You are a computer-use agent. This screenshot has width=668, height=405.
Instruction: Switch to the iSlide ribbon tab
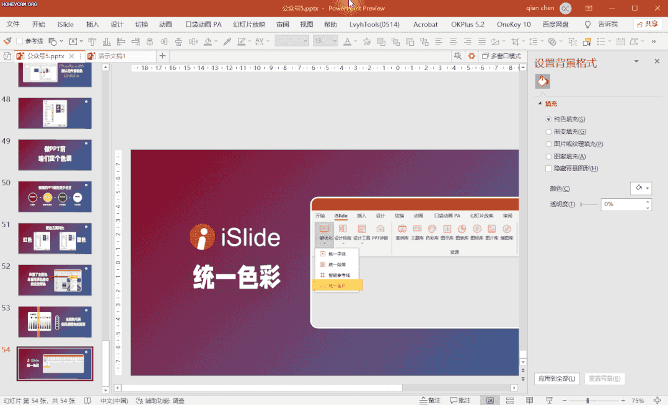click(65, 24)
